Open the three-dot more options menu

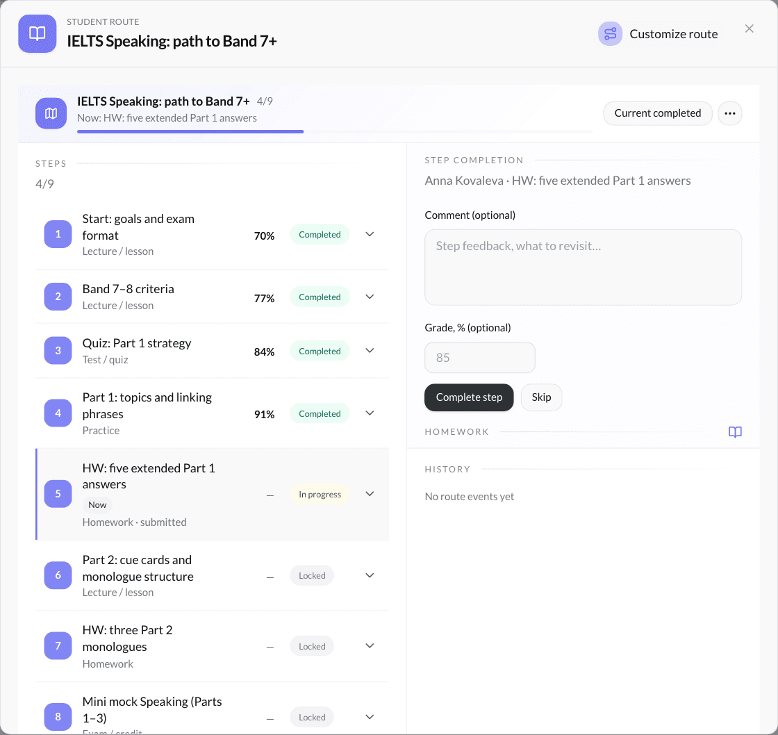click(x=729, y=113)
